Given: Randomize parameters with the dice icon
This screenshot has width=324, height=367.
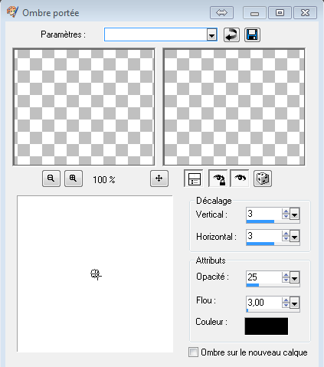Looking at the screenshot, I should [263, 179].
